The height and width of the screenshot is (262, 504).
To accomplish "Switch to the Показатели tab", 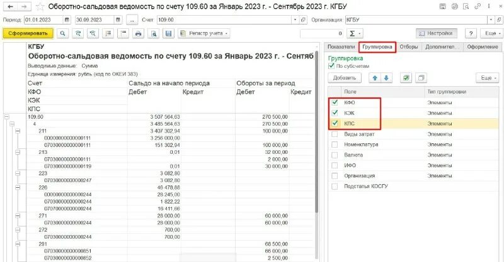I will (341, 47).
